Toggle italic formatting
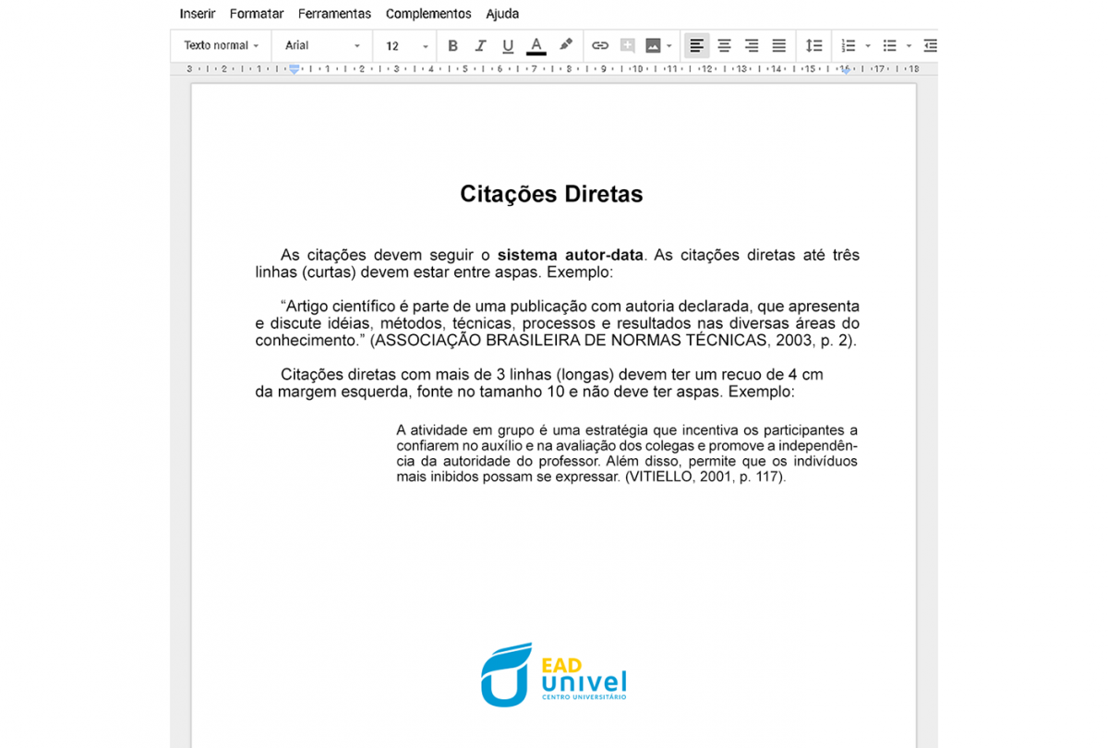1108x748 pixels. [480, 46]
